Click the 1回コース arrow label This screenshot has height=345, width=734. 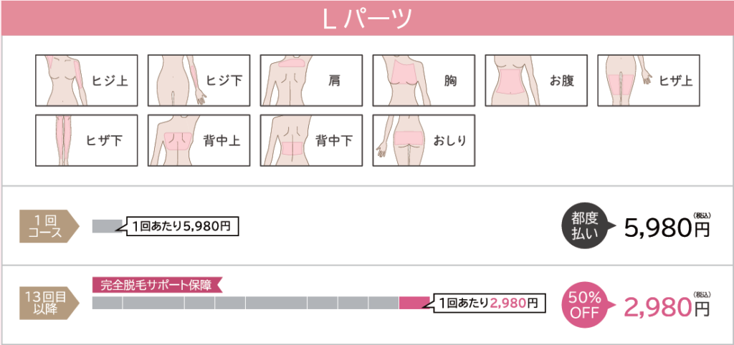click(47, 227)
